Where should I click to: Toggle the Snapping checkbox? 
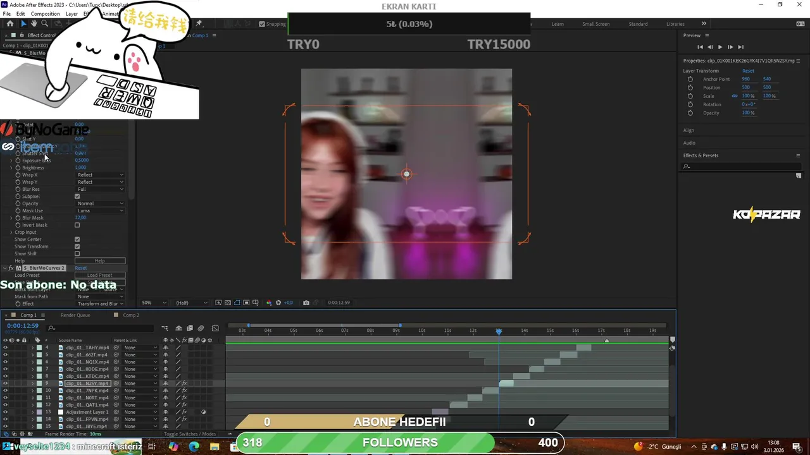click(262, 24)
